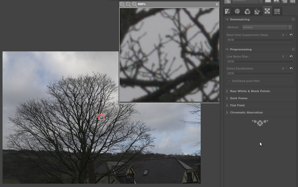Reset detail window zoom to 100%
Viewport: 298px width, 187px height.
pyautogui.click(x=134, y=4)
